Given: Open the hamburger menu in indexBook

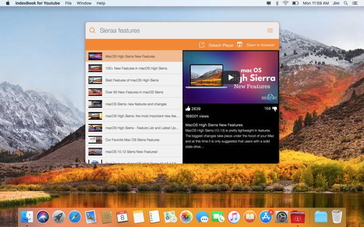Looking at the screenshot, I should coord(270,30).
